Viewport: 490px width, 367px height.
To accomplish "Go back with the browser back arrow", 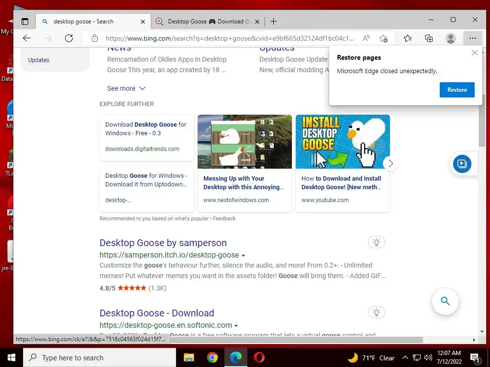I will pyautogui.click(x=27, y=38).
